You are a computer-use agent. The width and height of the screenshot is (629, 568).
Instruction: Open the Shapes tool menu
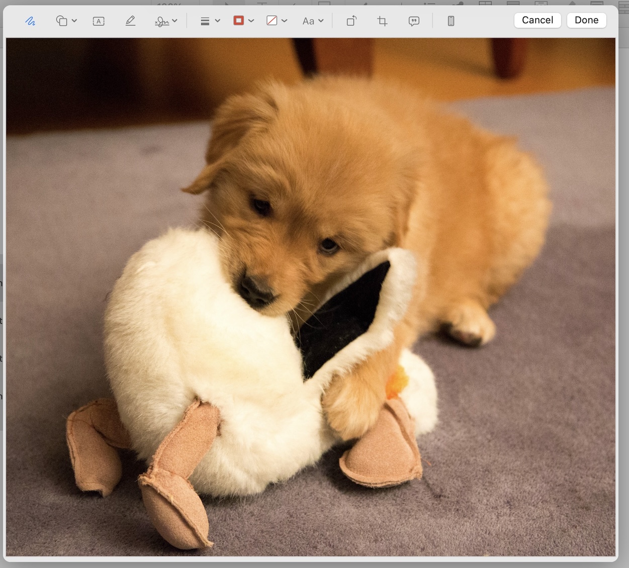coord(74,21)
